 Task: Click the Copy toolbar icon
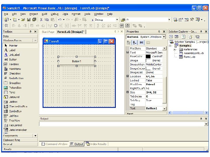pyautogui.click(x=47, y=20)
